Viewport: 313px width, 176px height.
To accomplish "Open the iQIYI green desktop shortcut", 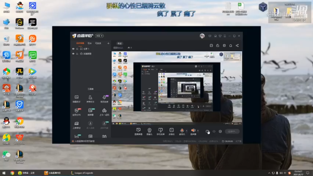I will [32, 57].
